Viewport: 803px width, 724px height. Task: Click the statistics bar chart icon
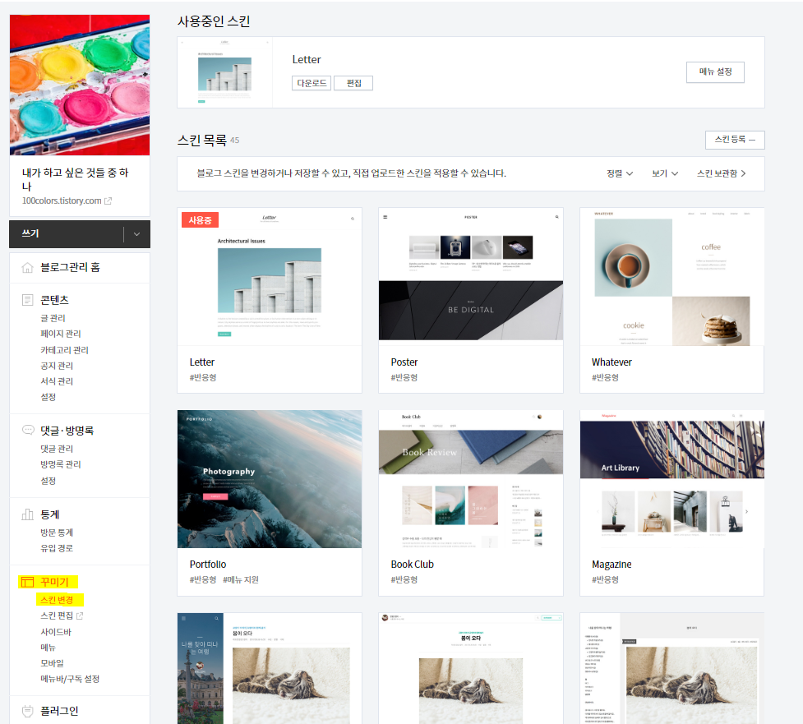coord(27,514)
